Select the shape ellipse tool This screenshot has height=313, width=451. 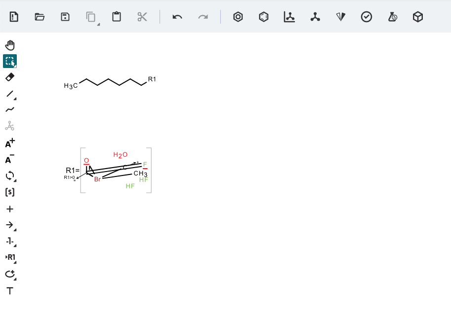click(10, 274)
